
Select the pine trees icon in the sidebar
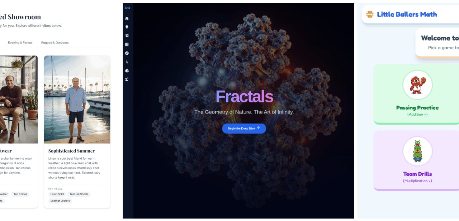point(127,70)
